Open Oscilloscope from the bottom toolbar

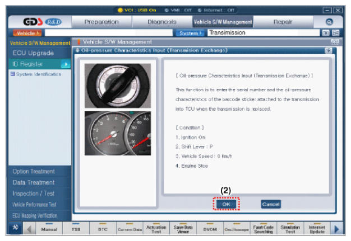237,229
